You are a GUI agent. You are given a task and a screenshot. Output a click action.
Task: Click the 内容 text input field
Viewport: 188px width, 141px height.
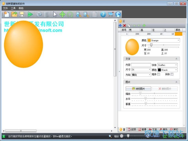(x=141, y=65)
